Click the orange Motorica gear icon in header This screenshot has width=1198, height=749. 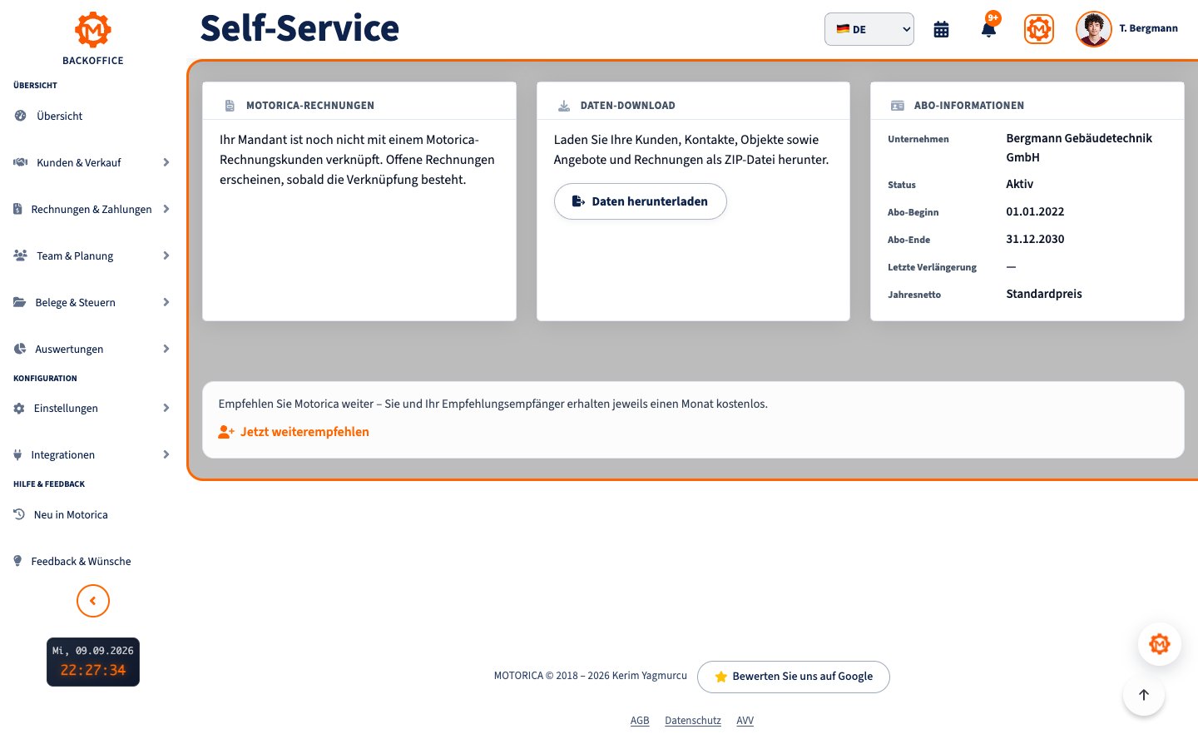(1038, 30)
